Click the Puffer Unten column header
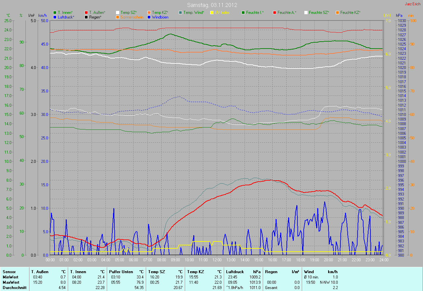The width and height of the screenshot is (423, 291). click(121, 272)
